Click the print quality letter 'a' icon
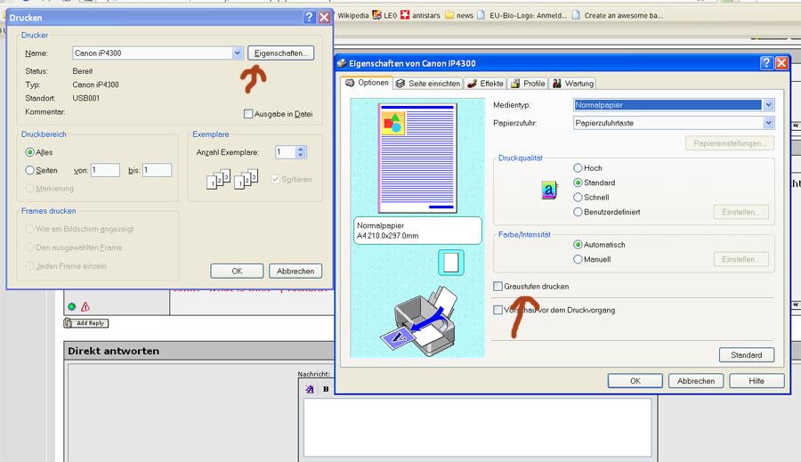The image size is (801, 462). pos(549,190)
